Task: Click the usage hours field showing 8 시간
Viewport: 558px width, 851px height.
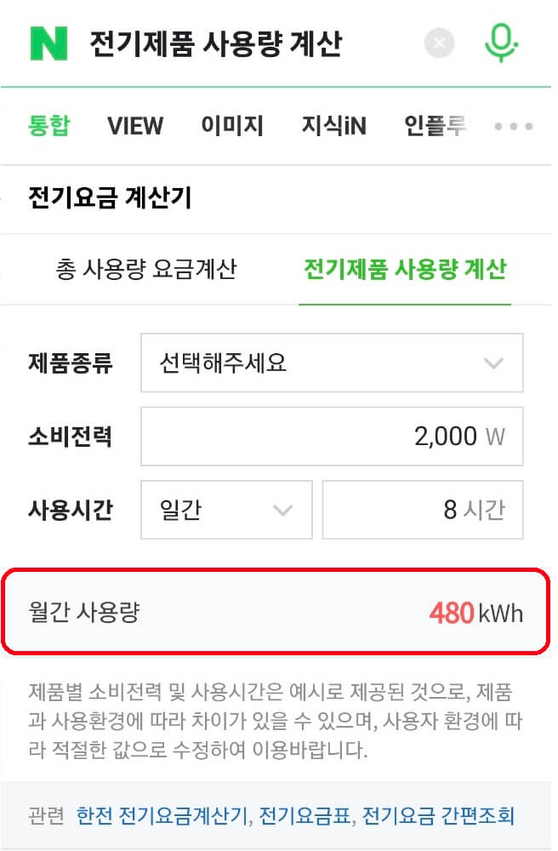Action: tap(423, 510)
